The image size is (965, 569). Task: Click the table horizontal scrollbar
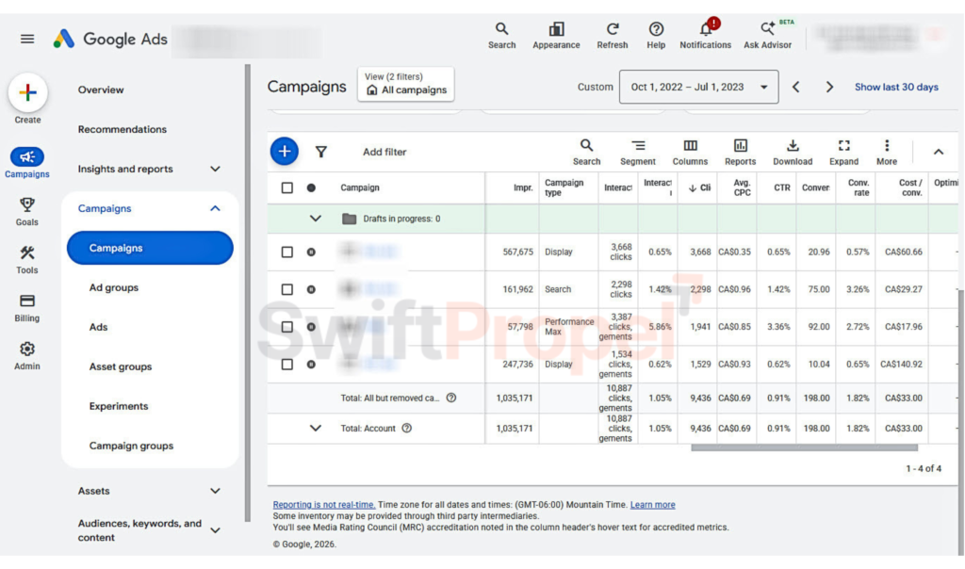coord(804,447)
